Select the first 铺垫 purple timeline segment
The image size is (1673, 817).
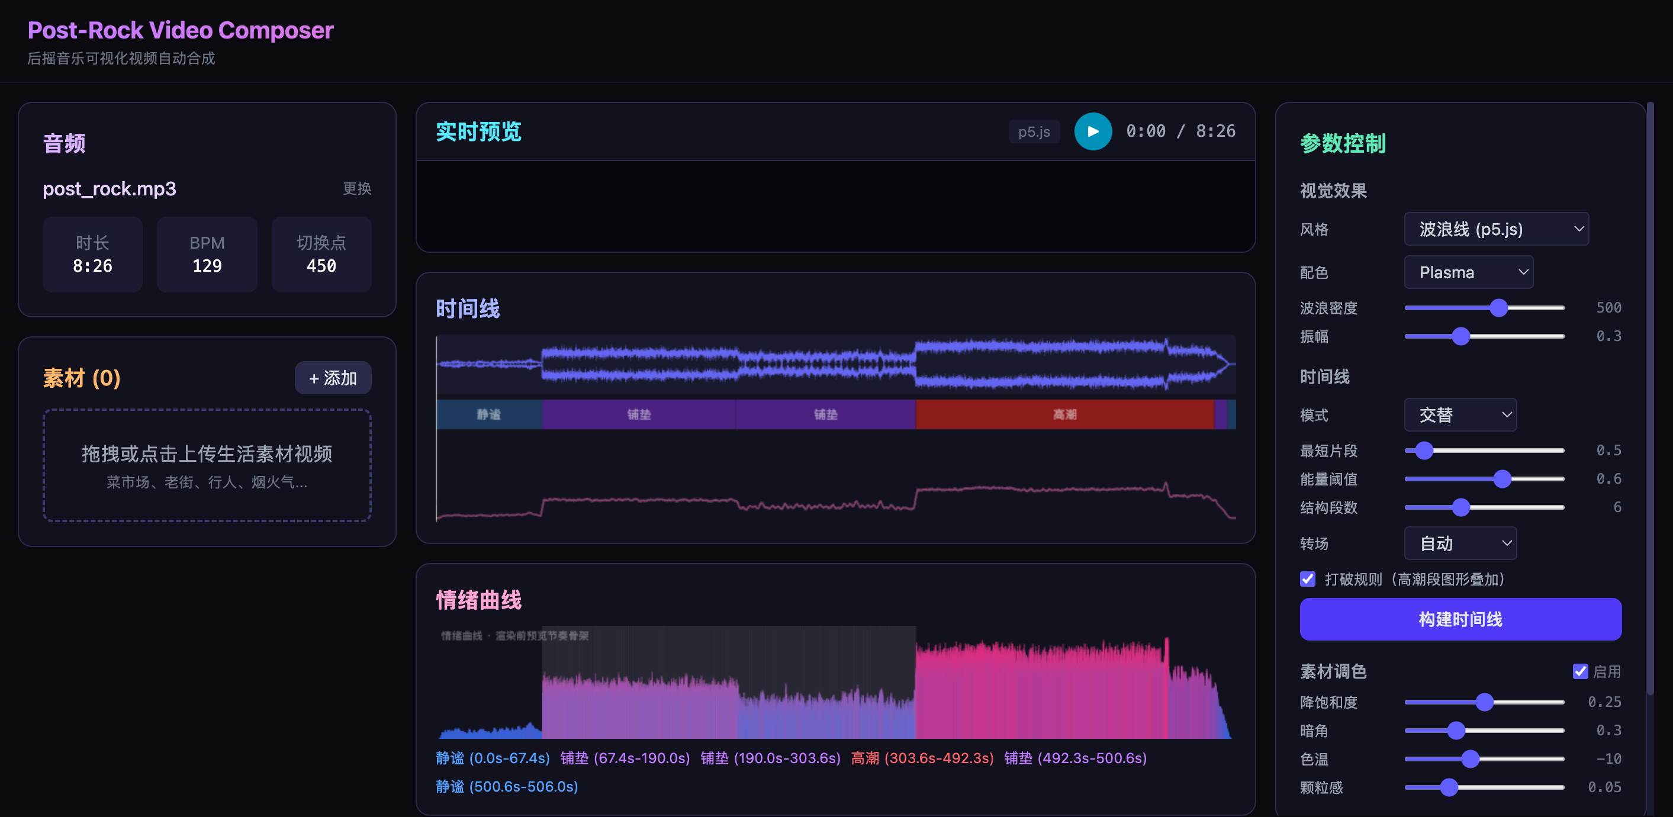click(638, 414)
